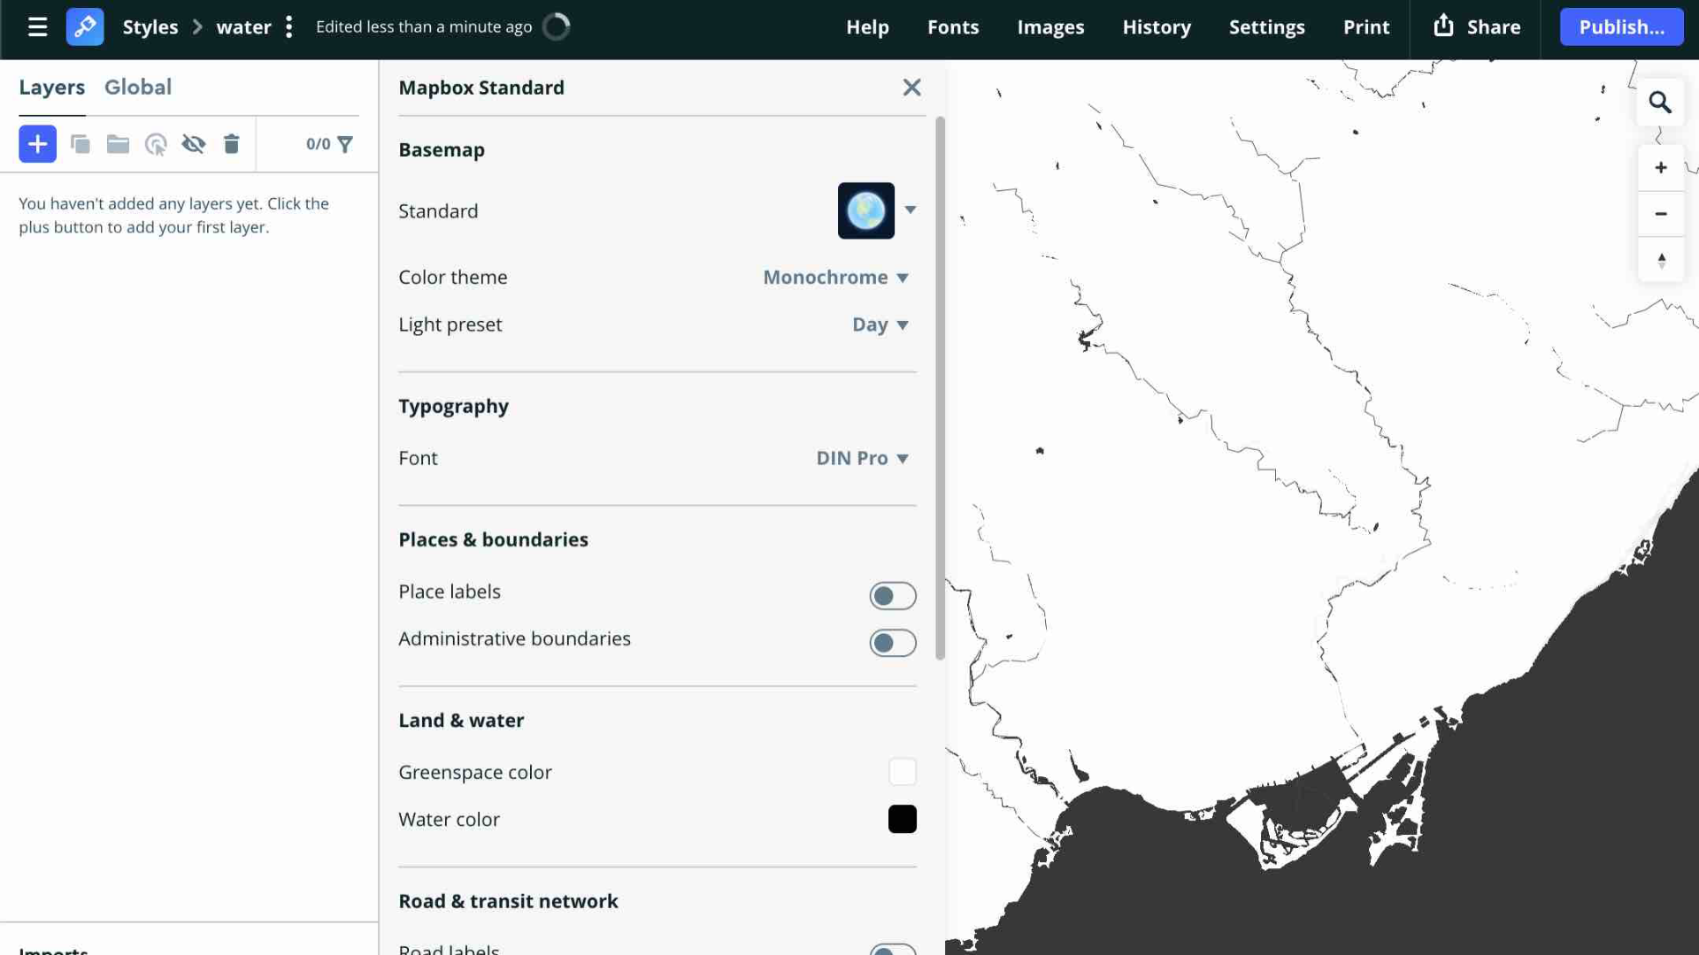Switch to the Global tab
This screenshot has height=955, width=1699.
(x=138, y=87)
